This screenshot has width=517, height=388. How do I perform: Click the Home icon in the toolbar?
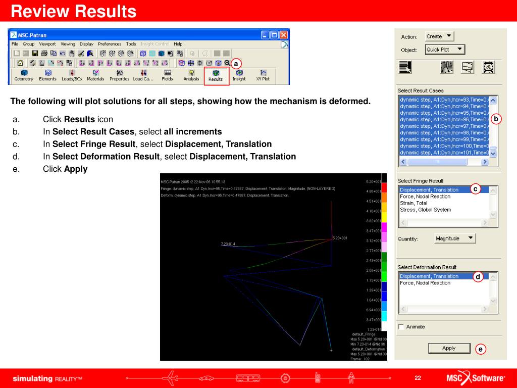click(20, 63)
